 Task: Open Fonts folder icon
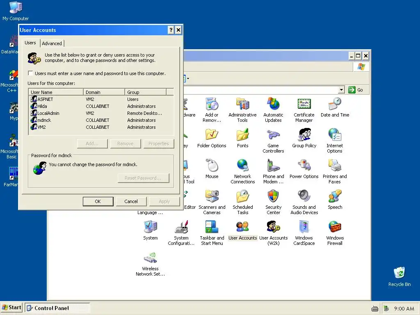[242, 135]
